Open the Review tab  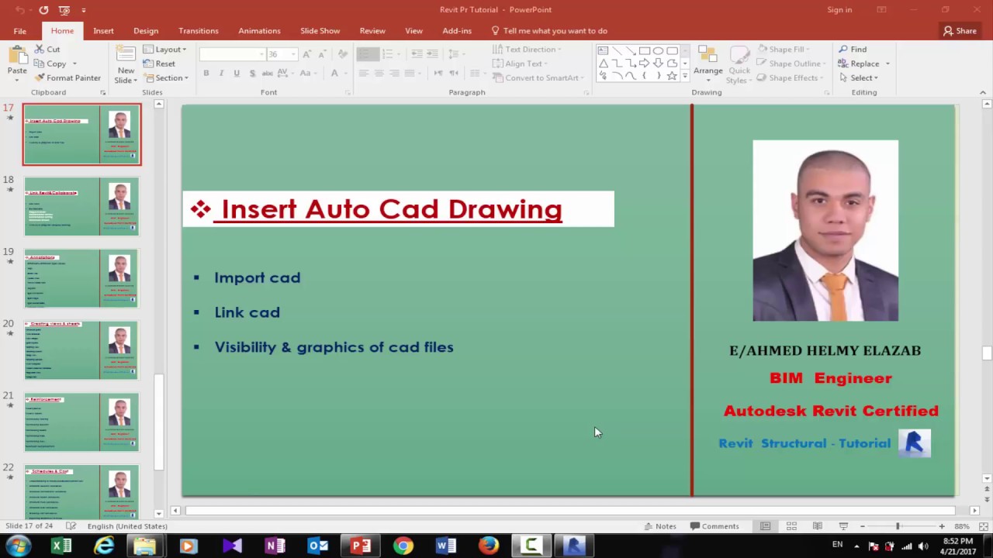(372, 31)
